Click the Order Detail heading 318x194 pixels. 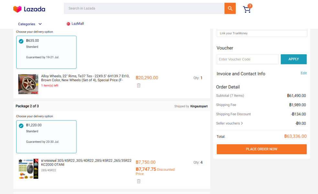(228, 87)
